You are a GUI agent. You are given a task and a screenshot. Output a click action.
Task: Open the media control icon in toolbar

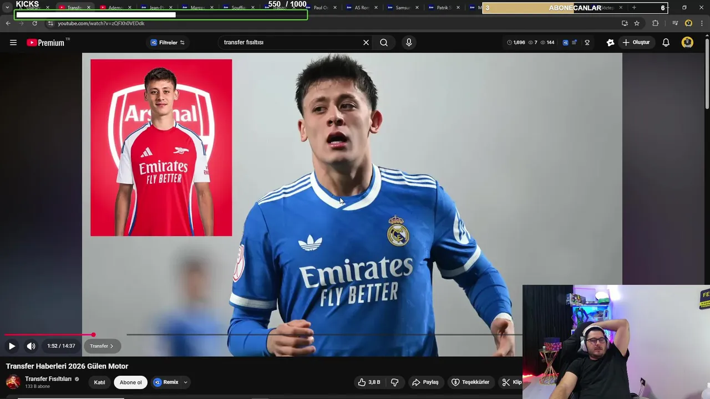[675, 23]
